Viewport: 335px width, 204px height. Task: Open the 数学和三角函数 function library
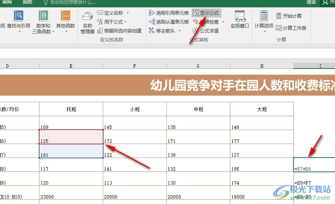coord(43,21)
